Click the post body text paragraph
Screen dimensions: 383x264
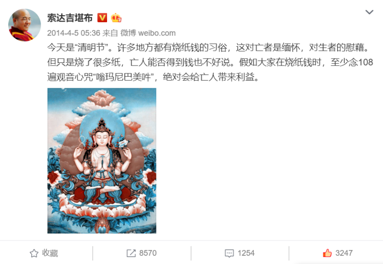[x=210, y=62]
